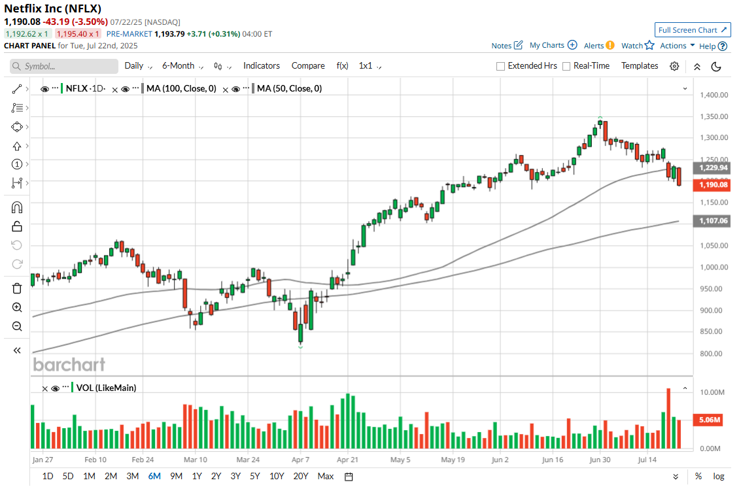This screenshot has height=491, width=741.
Task: Undo the last drawing action
Action: coord(17,245)
